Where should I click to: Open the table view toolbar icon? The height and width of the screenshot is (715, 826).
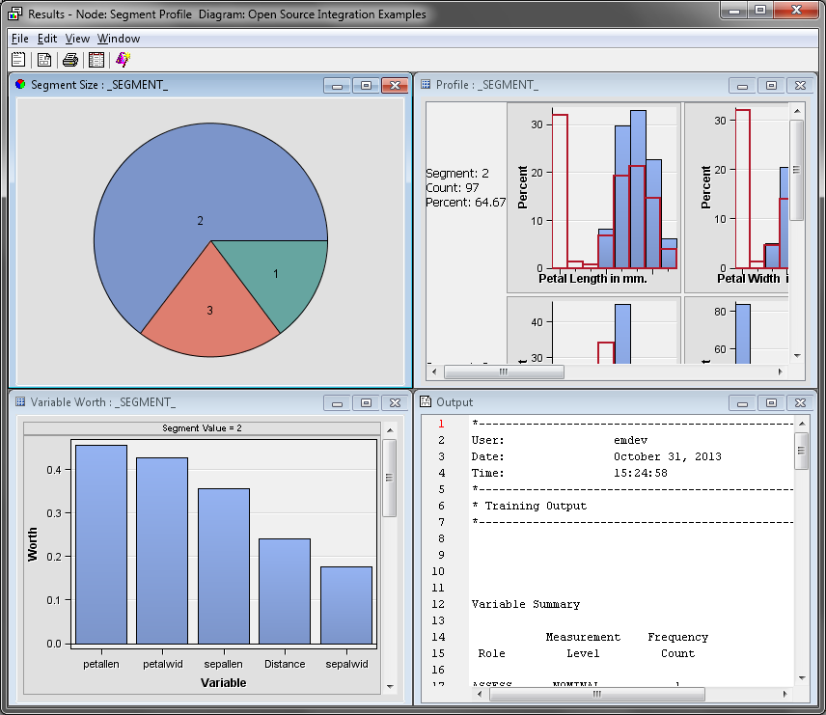point(96,60)
